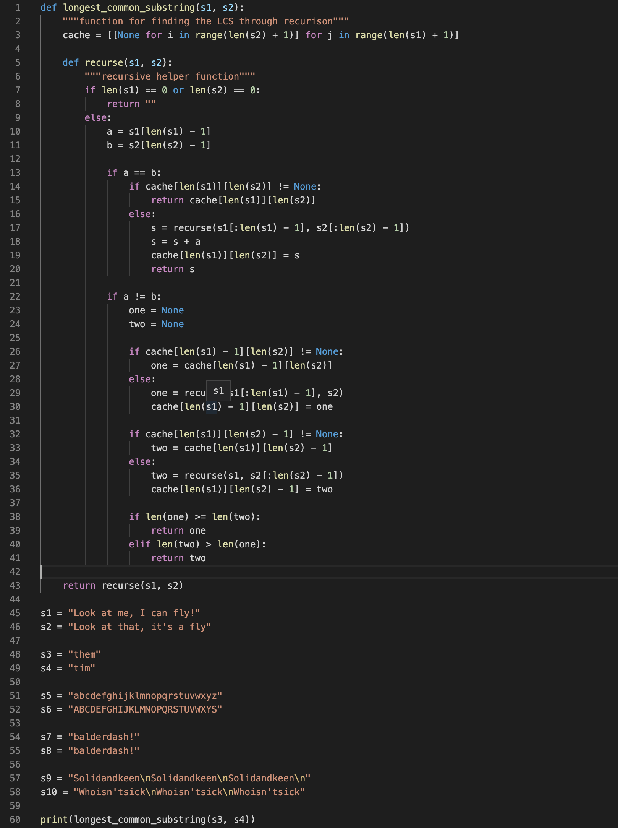
Task: Click the "balderdash!" string assigned to s7
Action: (104, 737)
